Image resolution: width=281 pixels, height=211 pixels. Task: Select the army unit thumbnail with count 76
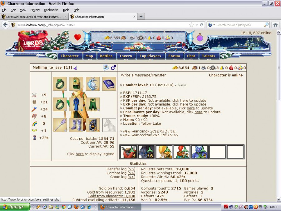click(146, 152)
